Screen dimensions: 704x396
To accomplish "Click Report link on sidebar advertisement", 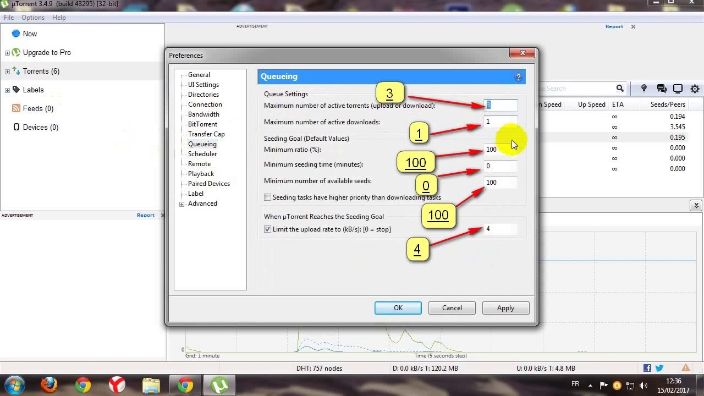I will (x=146, y=215).
